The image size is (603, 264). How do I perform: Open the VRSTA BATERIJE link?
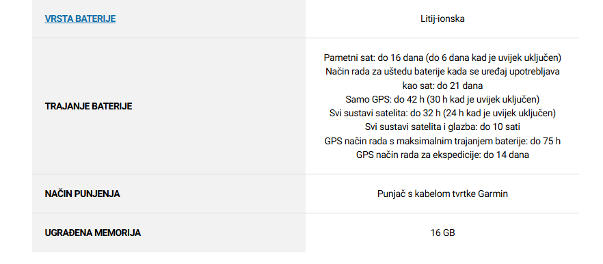pos(80,18)
